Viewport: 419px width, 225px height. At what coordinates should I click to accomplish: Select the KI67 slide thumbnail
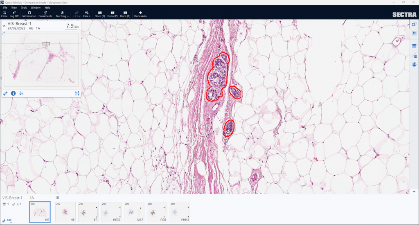pos(134,212)
